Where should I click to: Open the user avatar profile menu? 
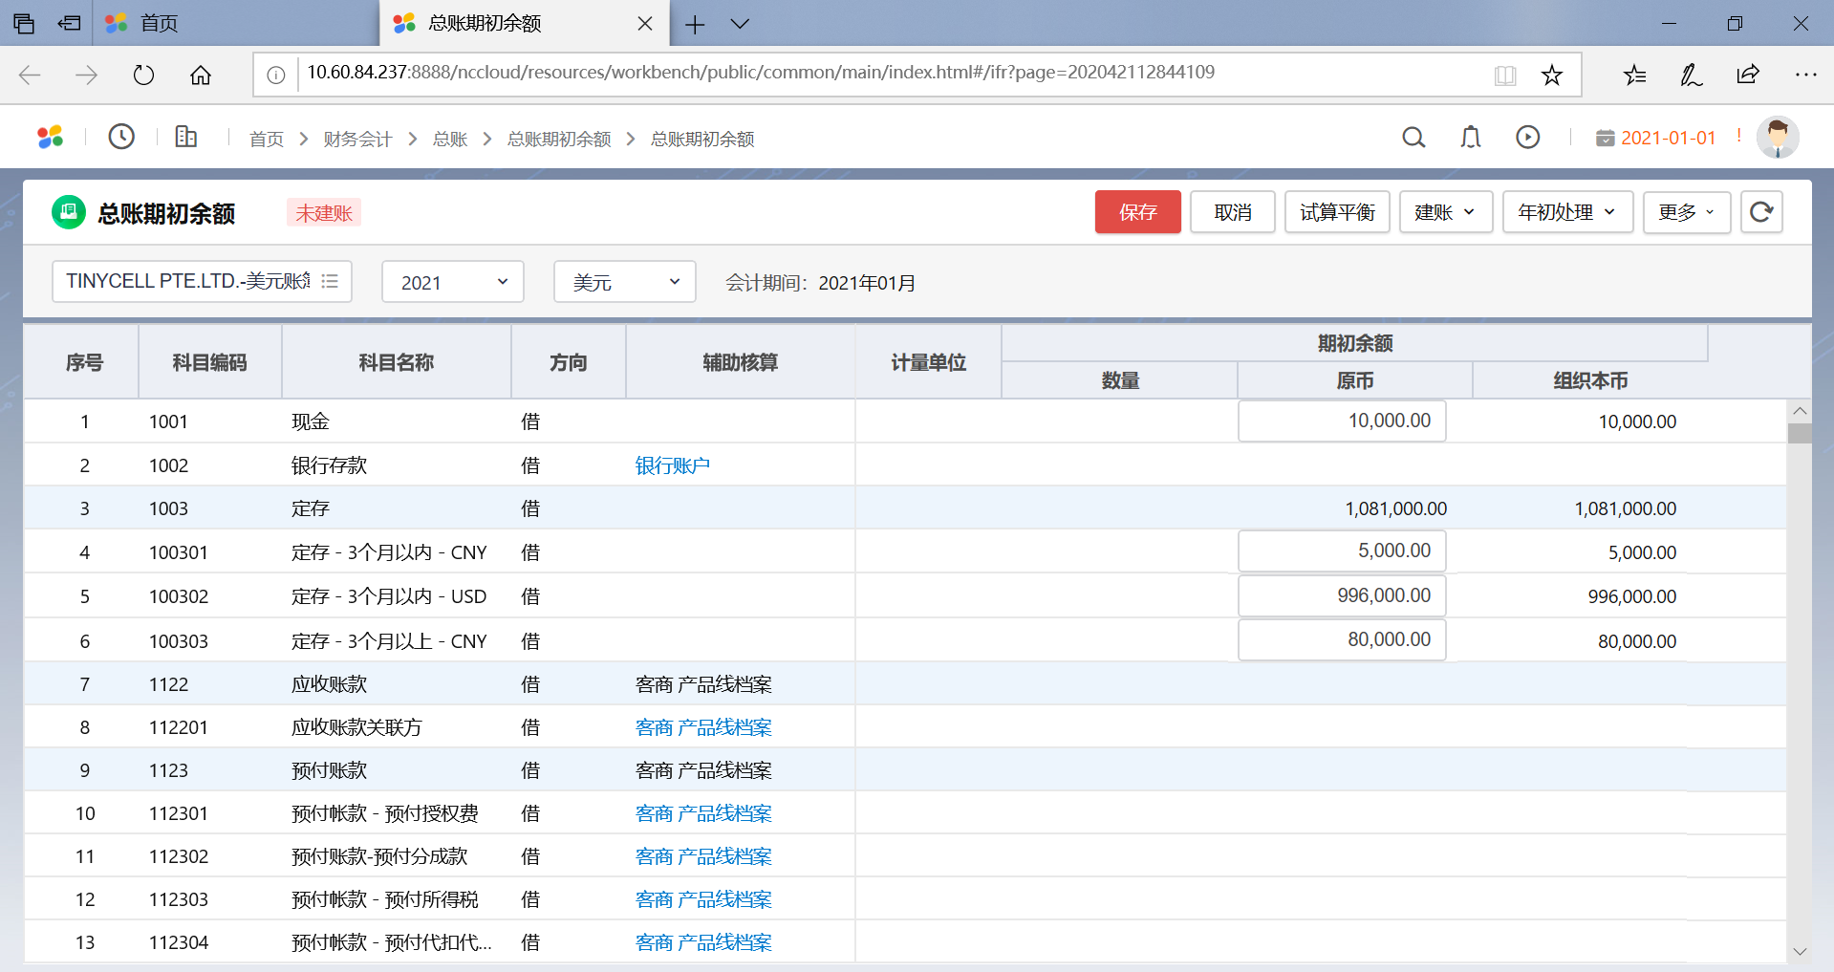(1778, 138)
